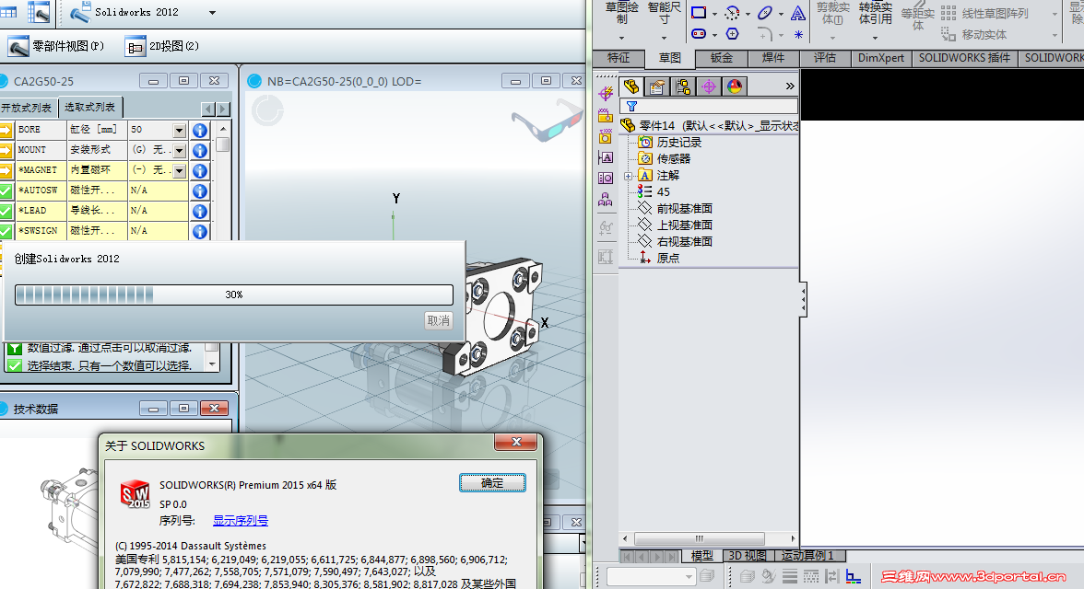The image size is (1084, 589).
Task: Open the PropertyManager tab icon
Action: point(656,87)
